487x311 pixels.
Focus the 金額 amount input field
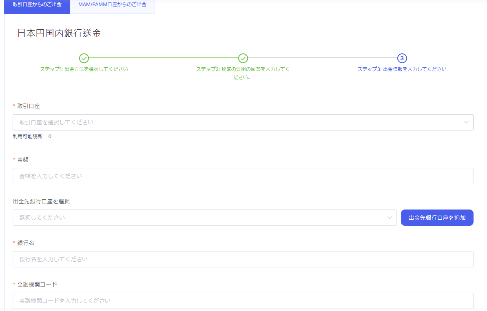pyautogui.click(x=243, y=176)
